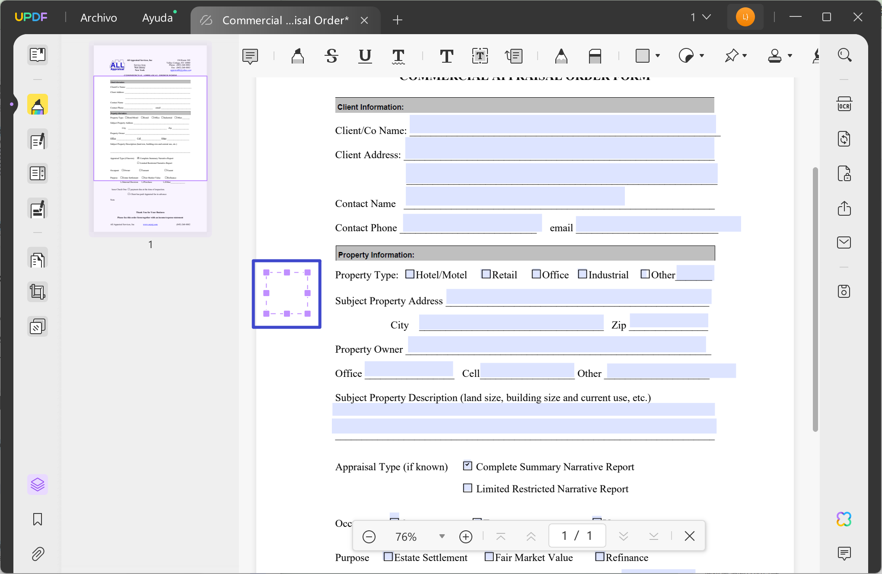Open the Page Tools icon in sidebar
Image resolution: width=882 pixels, height=574 pixels.
click(x=38, y=326)
